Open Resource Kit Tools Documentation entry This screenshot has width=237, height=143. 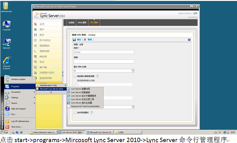pos(85,106)
